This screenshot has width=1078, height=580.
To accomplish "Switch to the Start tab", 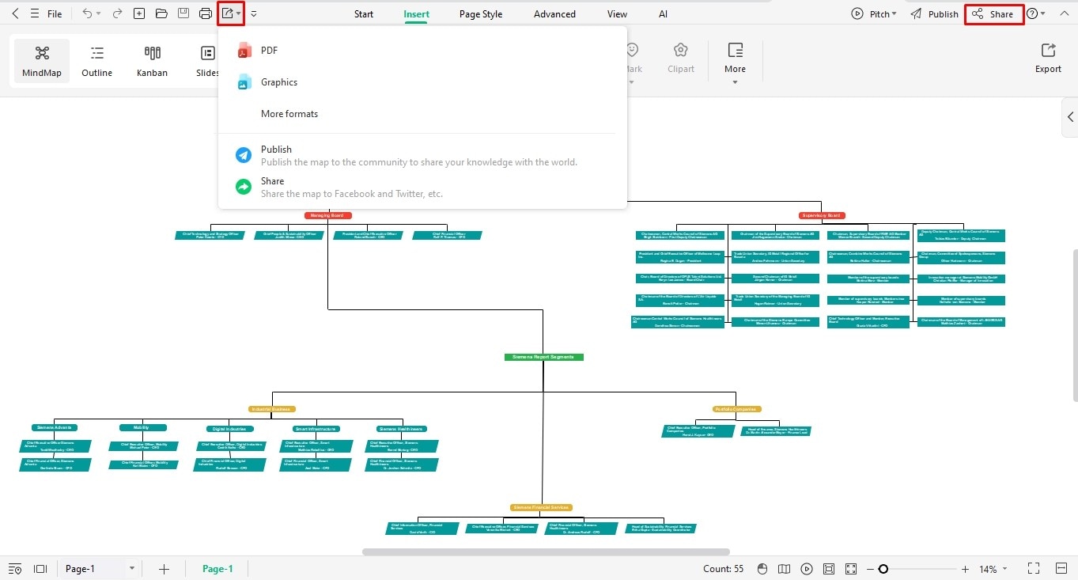I will (x=364, y=14).
